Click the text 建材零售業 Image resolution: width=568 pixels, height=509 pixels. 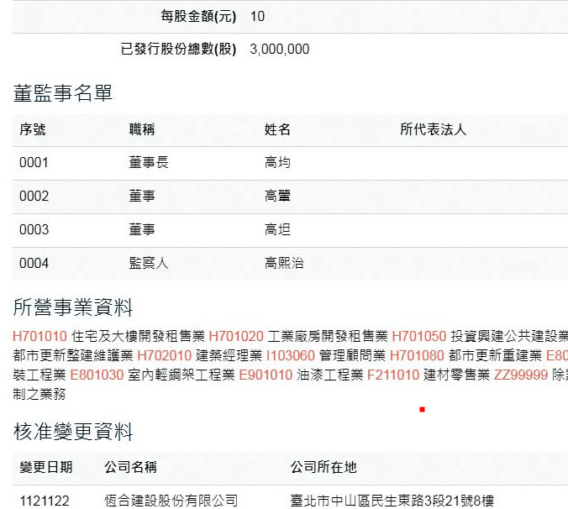pos(456,375)
